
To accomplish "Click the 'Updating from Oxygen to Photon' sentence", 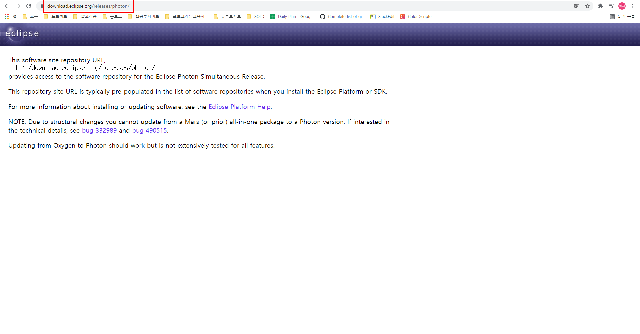I will click(141, 145).
